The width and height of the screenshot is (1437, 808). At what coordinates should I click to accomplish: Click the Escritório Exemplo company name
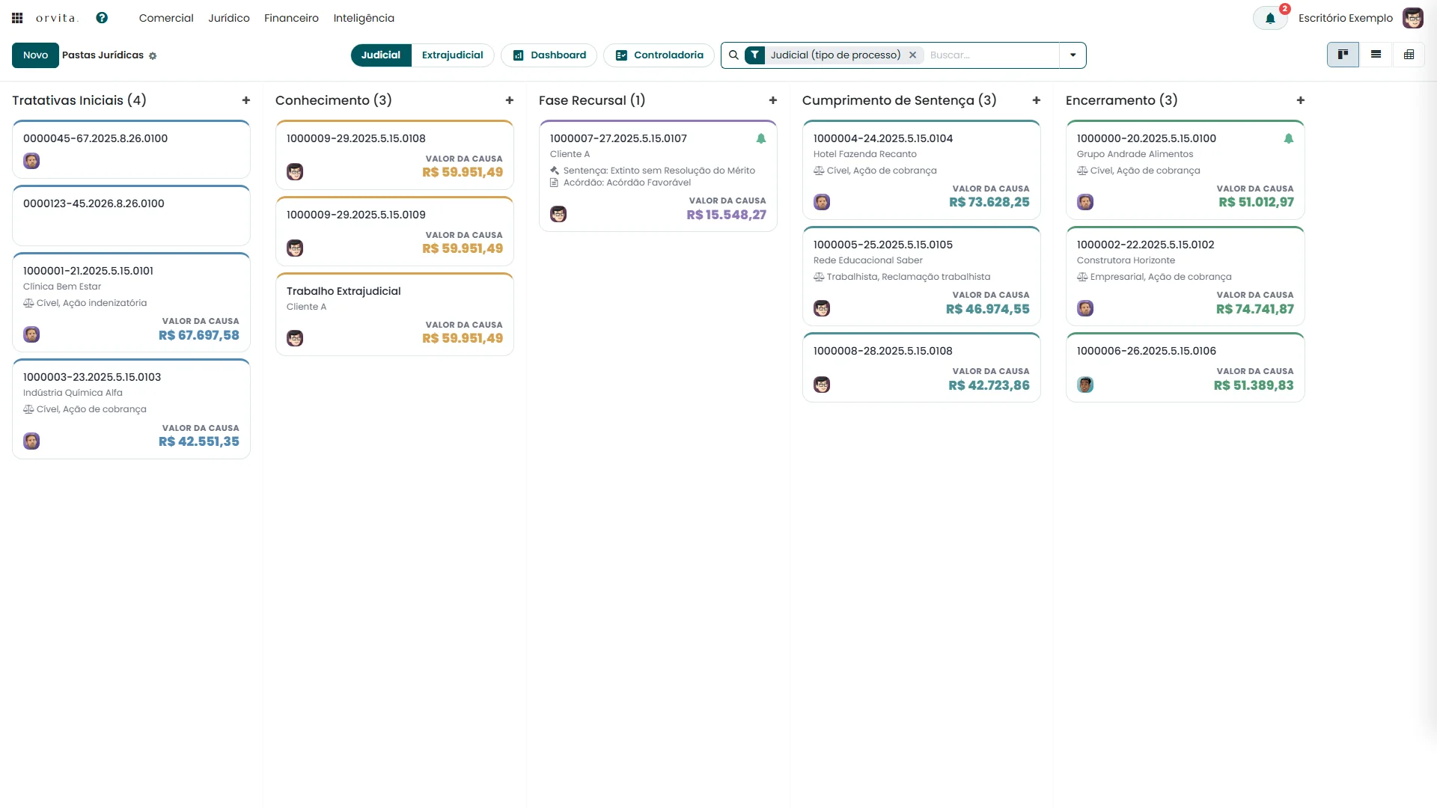(x=1346, y=18)
